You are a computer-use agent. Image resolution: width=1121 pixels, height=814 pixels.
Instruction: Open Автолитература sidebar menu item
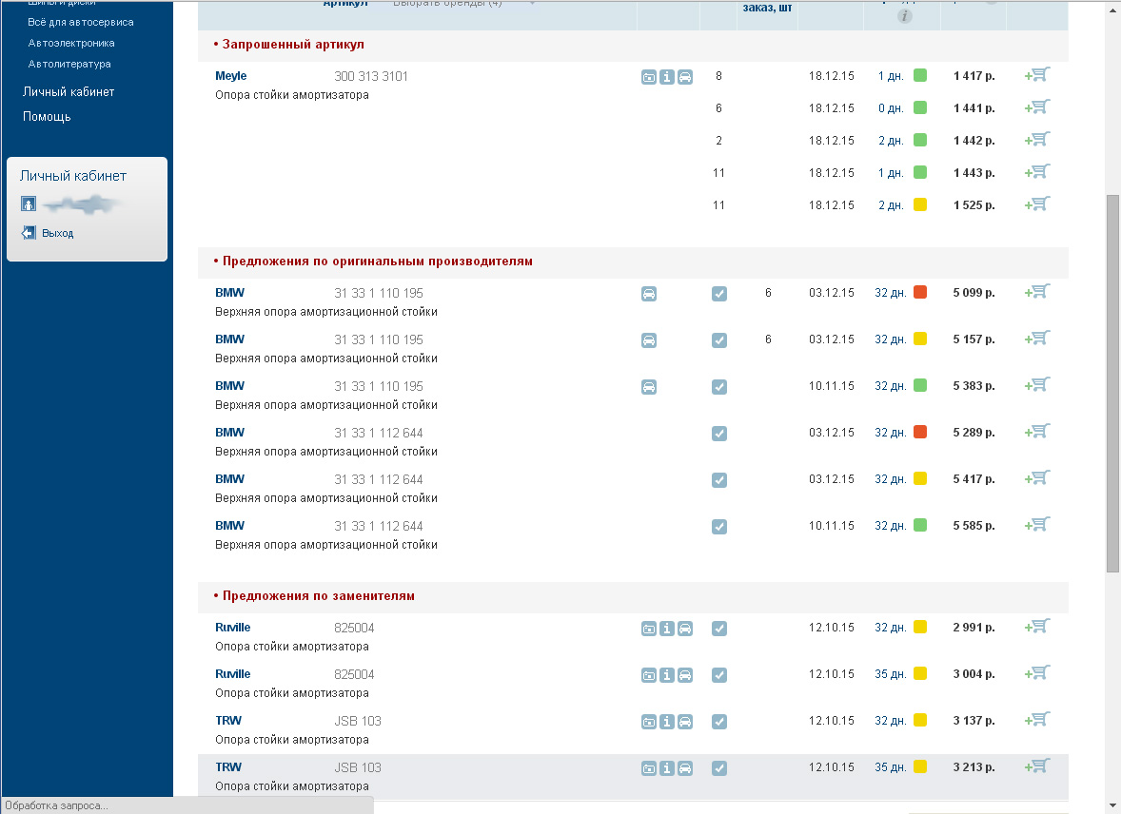tap(69, 64)
